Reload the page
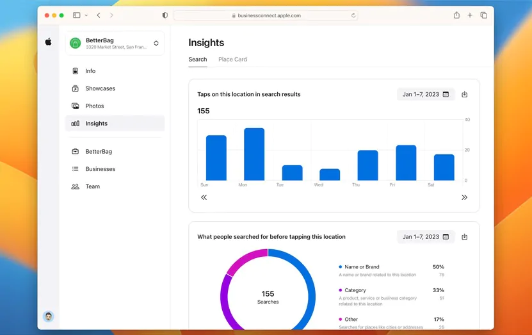This screenshot has height=335, width=532. [353, 15]
